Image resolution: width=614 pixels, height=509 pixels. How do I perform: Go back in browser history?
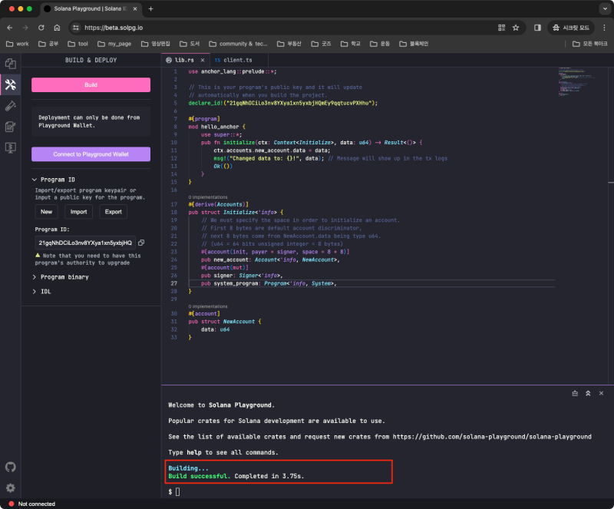(10, 28)
